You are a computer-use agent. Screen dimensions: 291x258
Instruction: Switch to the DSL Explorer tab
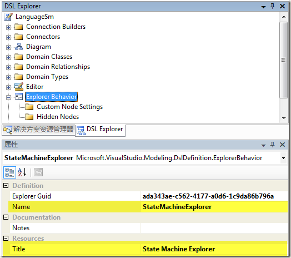click(100, 130)
